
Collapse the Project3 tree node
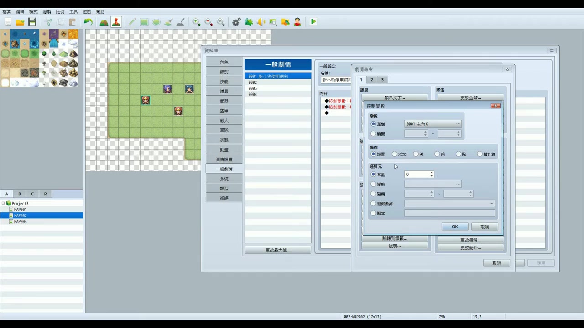point(3,204)
